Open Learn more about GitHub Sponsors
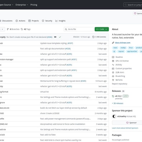The height and width of the screenshot is (142, 142). point(125,128)
